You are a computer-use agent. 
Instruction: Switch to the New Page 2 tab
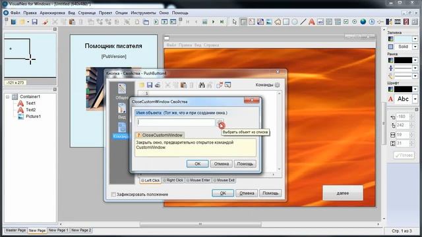81,230
